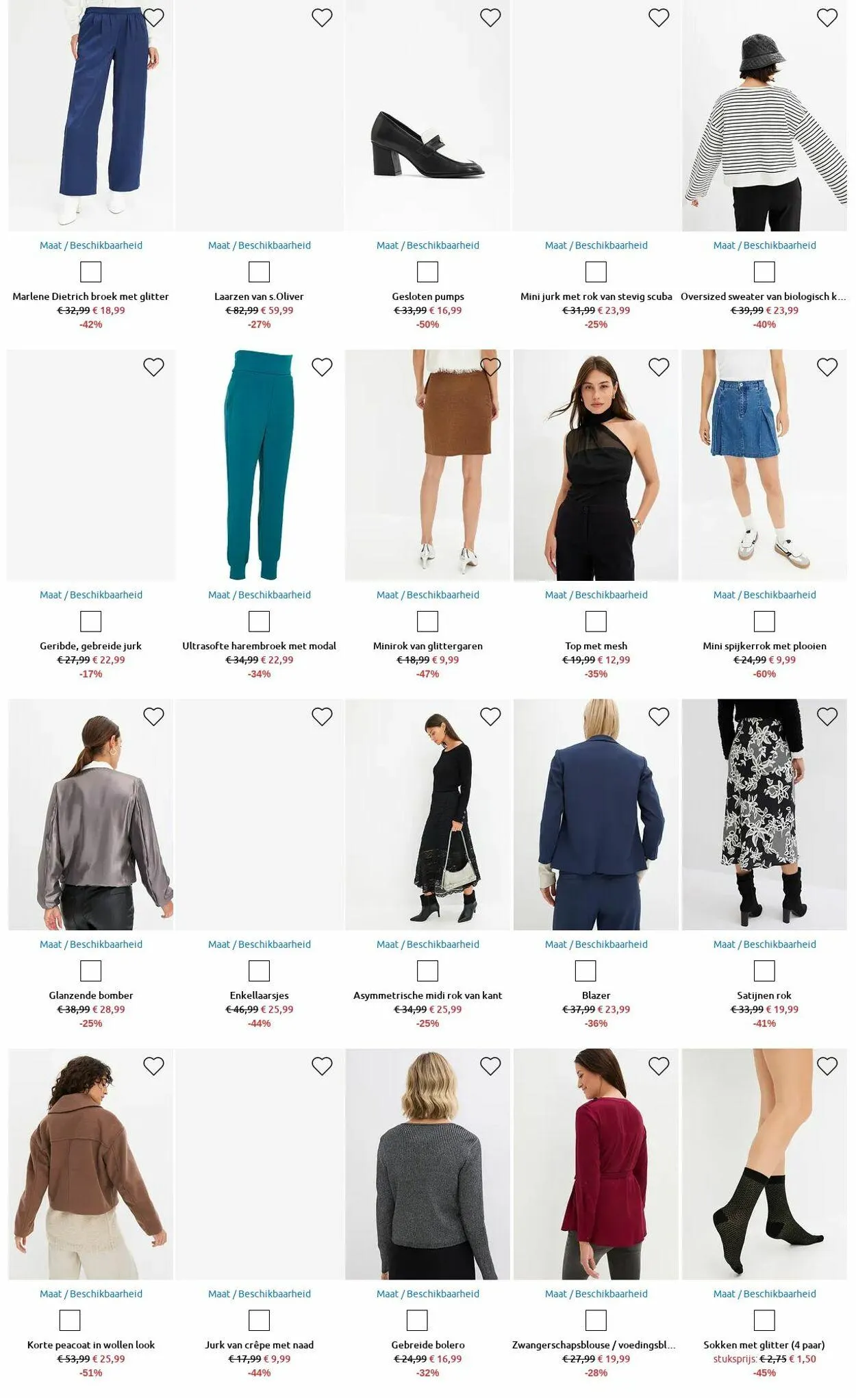The image size is (856, 1398).
Task: Click the heart on Top met mesh
Action: pyautogui.click(x=659, y=367)
